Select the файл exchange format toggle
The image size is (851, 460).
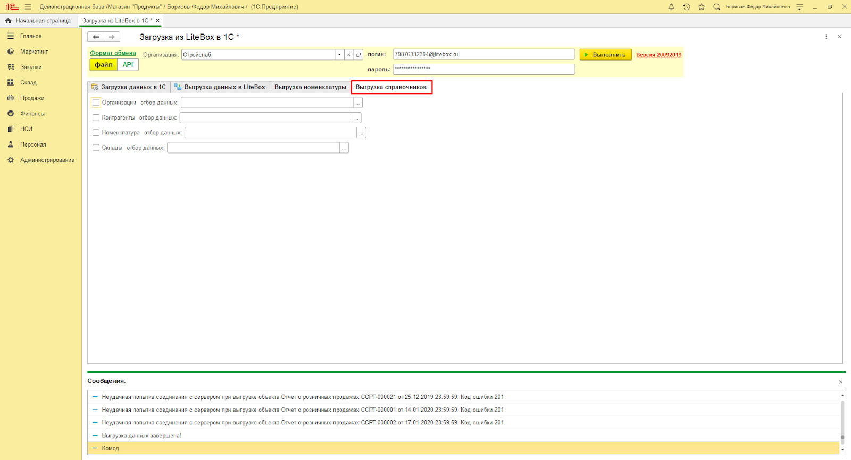click(104, 65)
